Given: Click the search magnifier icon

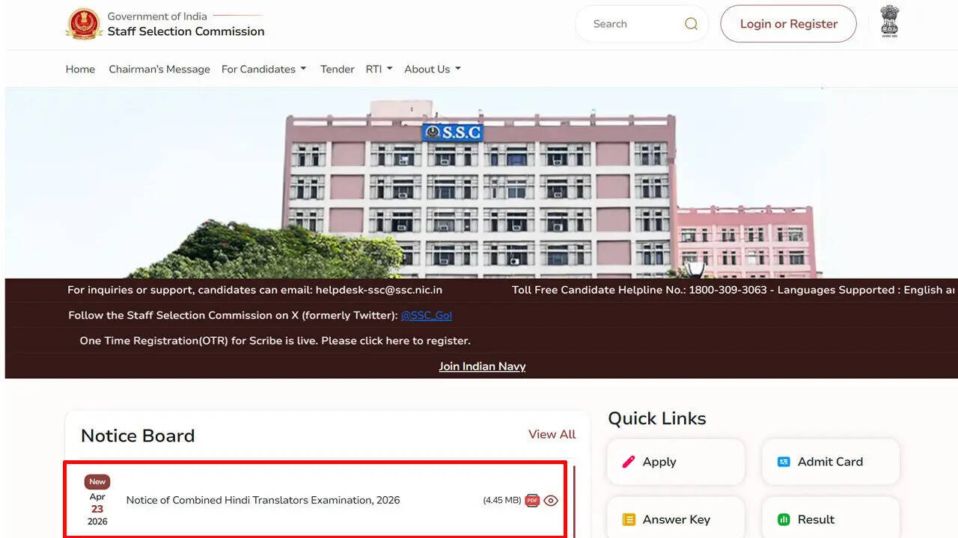Looking at the screenshot, I should point(690,23).
